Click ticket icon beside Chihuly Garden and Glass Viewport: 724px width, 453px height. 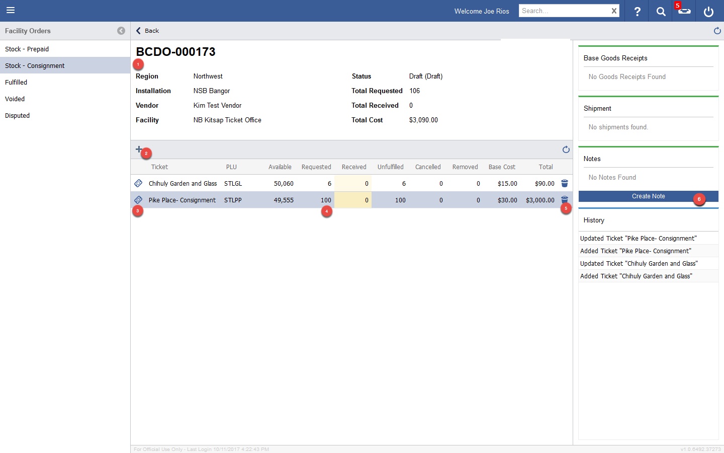[138, 184]
